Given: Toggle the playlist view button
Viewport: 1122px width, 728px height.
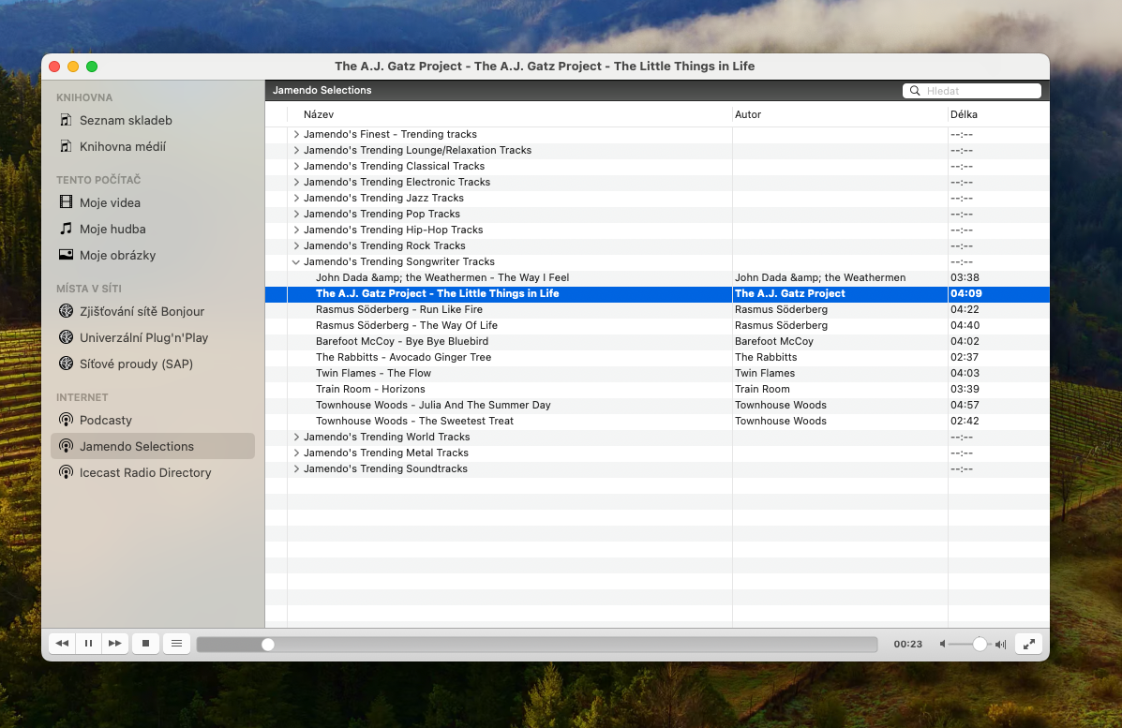Looking at the screenshot, I should tap(177, 644).
